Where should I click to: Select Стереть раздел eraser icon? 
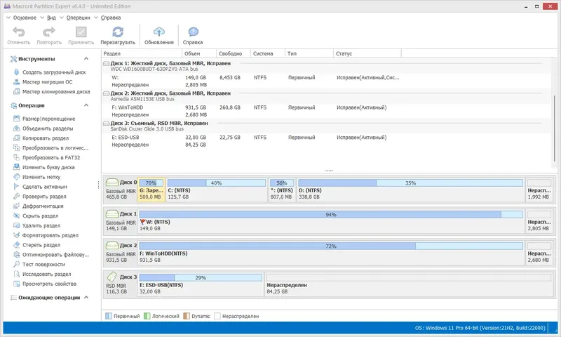pyautogui.click(x=16, y=244)
